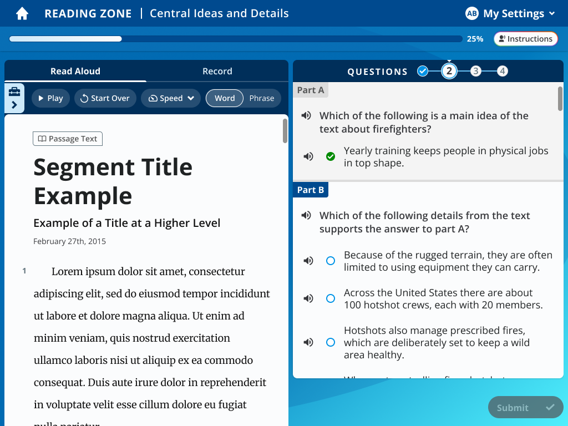The width and height of the screenshot is (568, 426).
Task: Open the Instructions button
Action: click(525, 39)
